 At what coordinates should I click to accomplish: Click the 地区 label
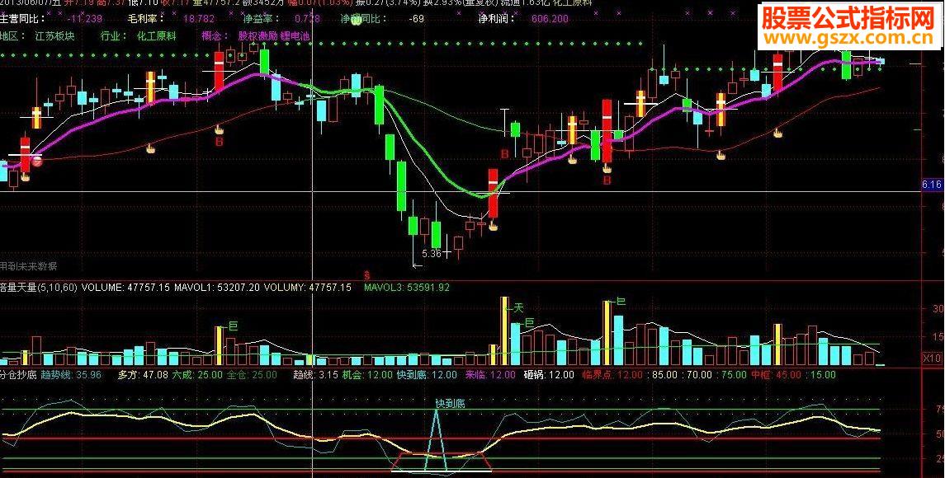pyautogui.click(x=11, y=36)
